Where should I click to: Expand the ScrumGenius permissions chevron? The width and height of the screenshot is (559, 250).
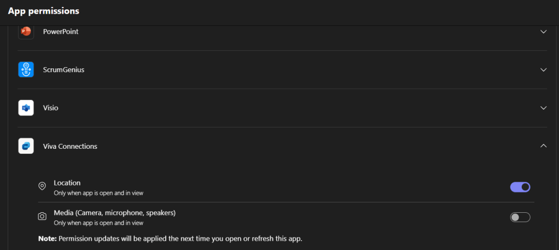tap(543, 70)
